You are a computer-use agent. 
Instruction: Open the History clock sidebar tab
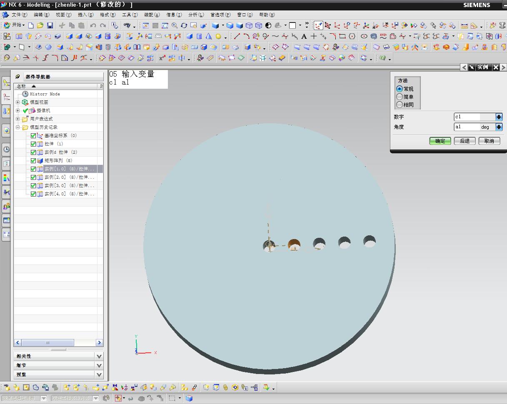(6, 149)
